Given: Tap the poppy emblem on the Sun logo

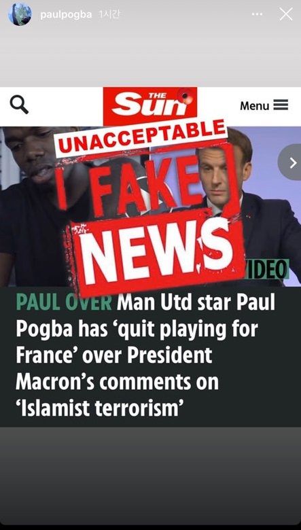Looking at the screenshot, I should click(186, 97).
